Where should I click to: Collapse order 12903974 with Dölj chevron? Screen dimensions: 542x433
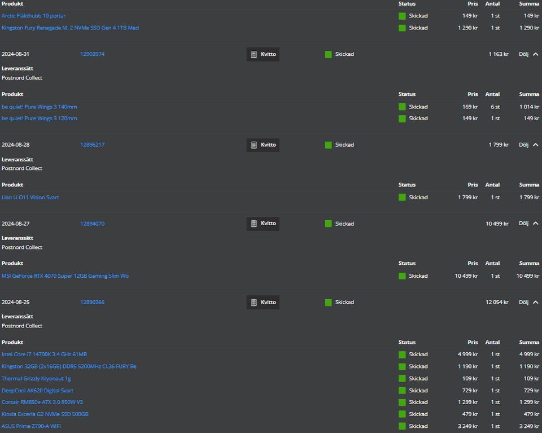[x=529, y=54]
